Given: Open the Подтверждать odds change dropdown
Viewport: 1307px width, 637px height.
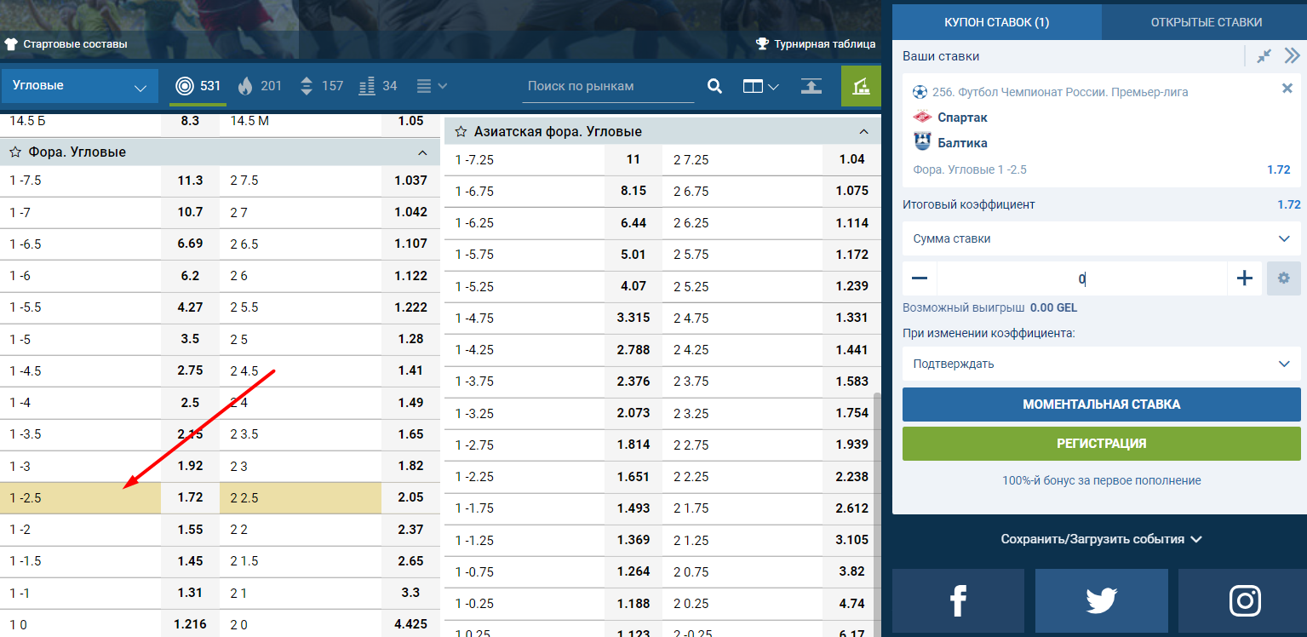Looking at the screenshot, I should point(1102,364).
